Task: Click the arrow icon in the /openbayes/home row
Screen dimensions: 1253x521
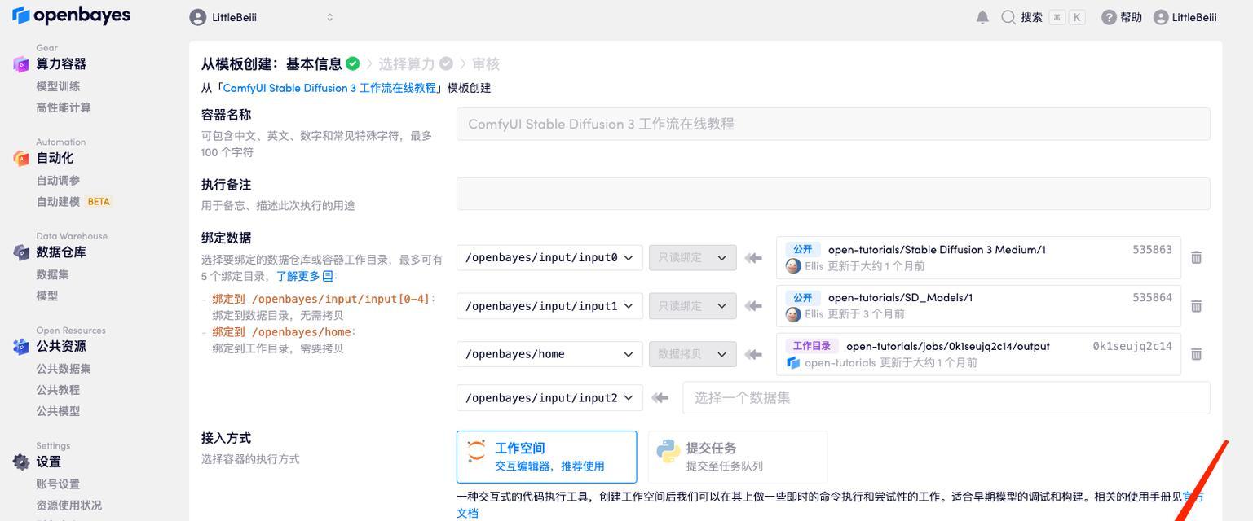Action: pyautogui.click(x=753, y=354)
